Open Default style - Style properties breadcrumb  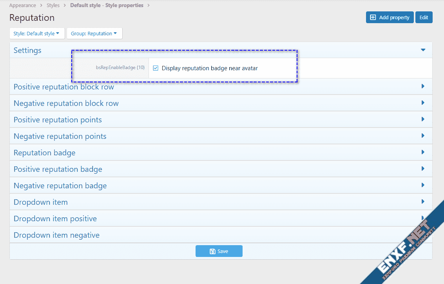click(x=107, y=5)
